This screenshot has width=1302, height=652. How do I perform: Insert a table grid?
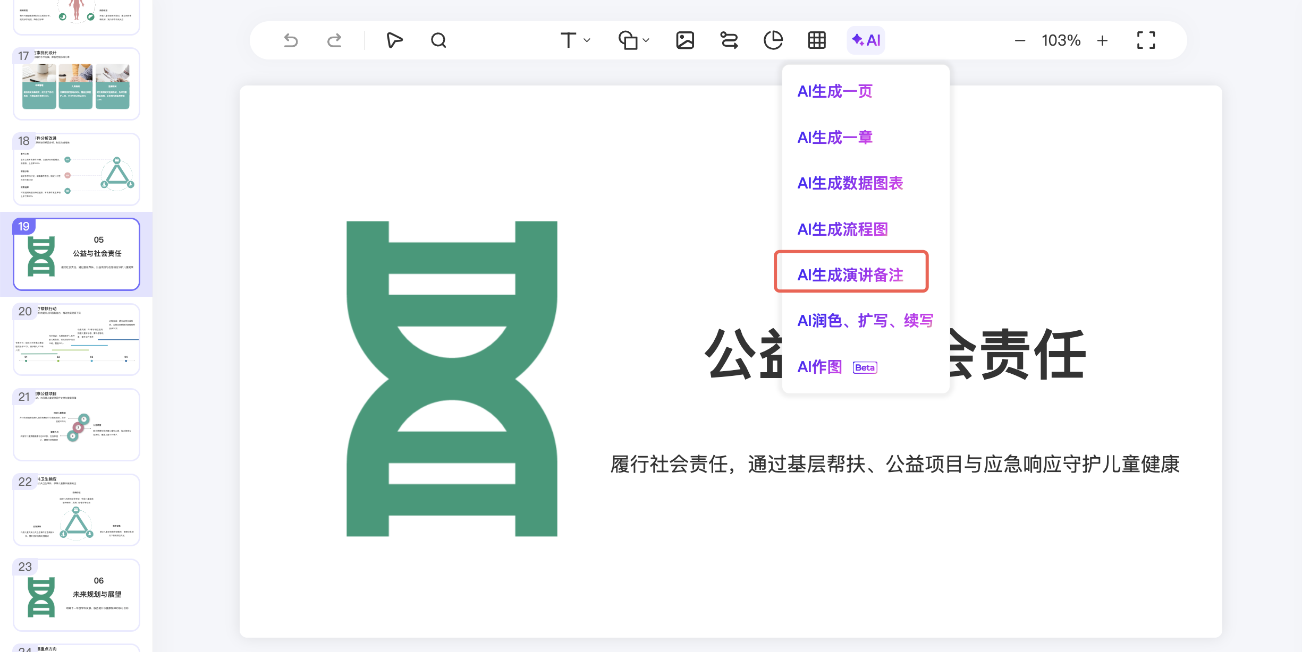pos(817,40)
